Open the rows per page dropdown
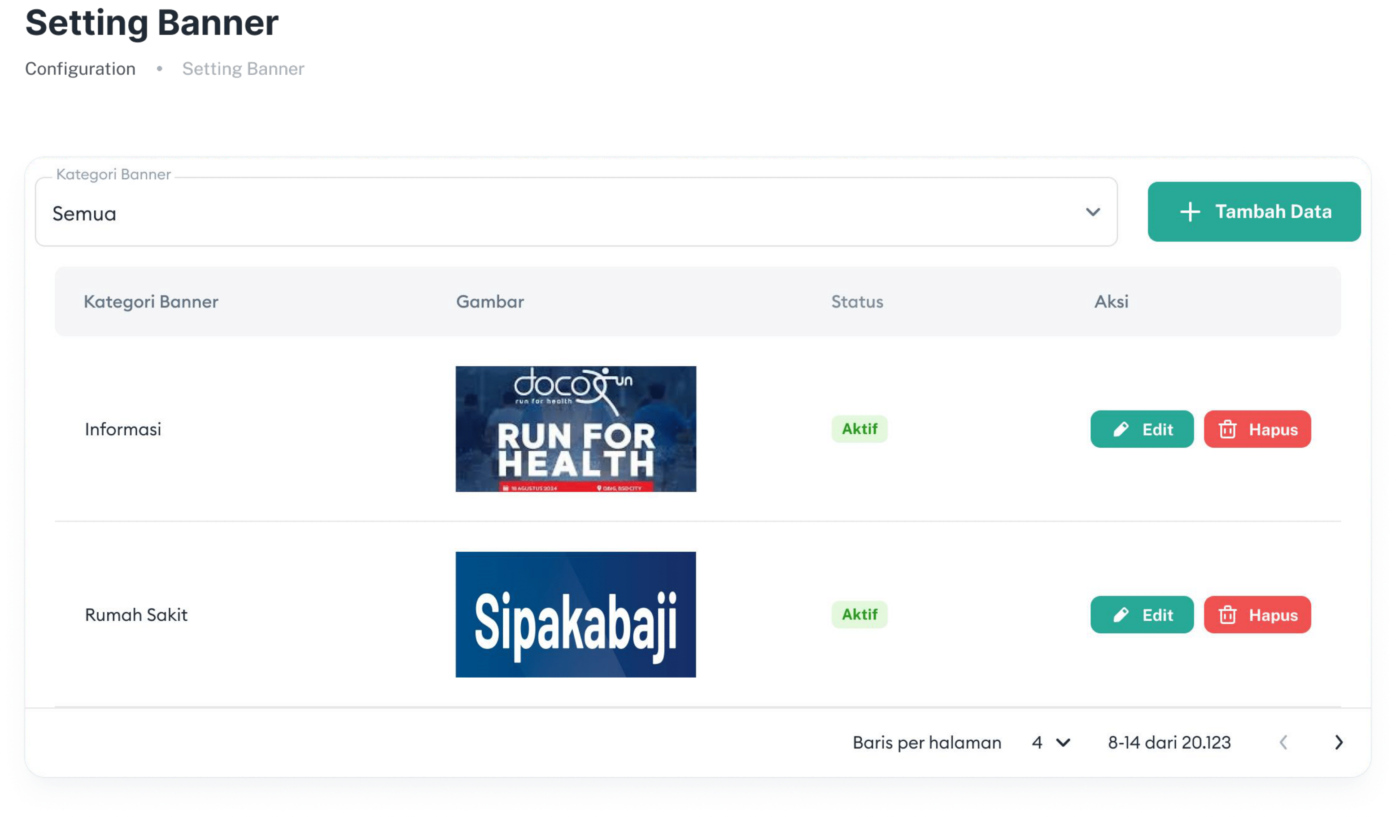 (1051, 742)
